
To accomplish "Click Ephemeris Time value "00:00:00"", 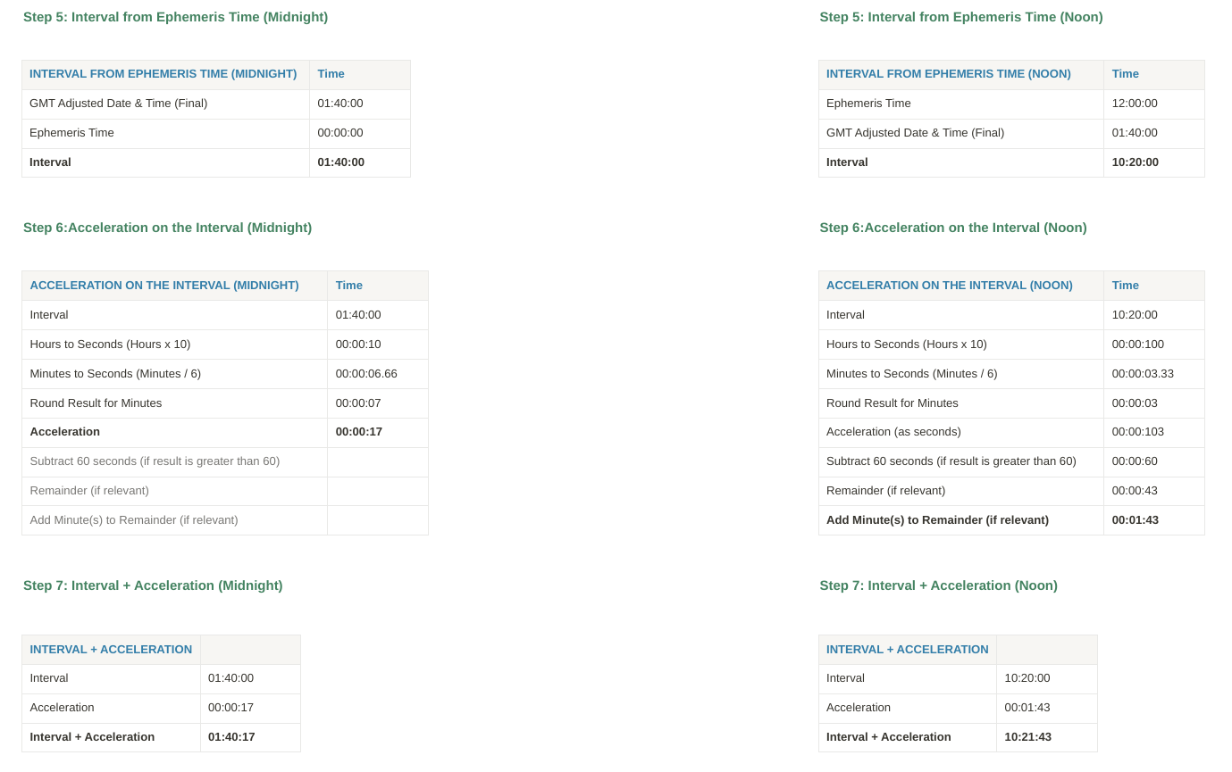I will coord(340,133).
